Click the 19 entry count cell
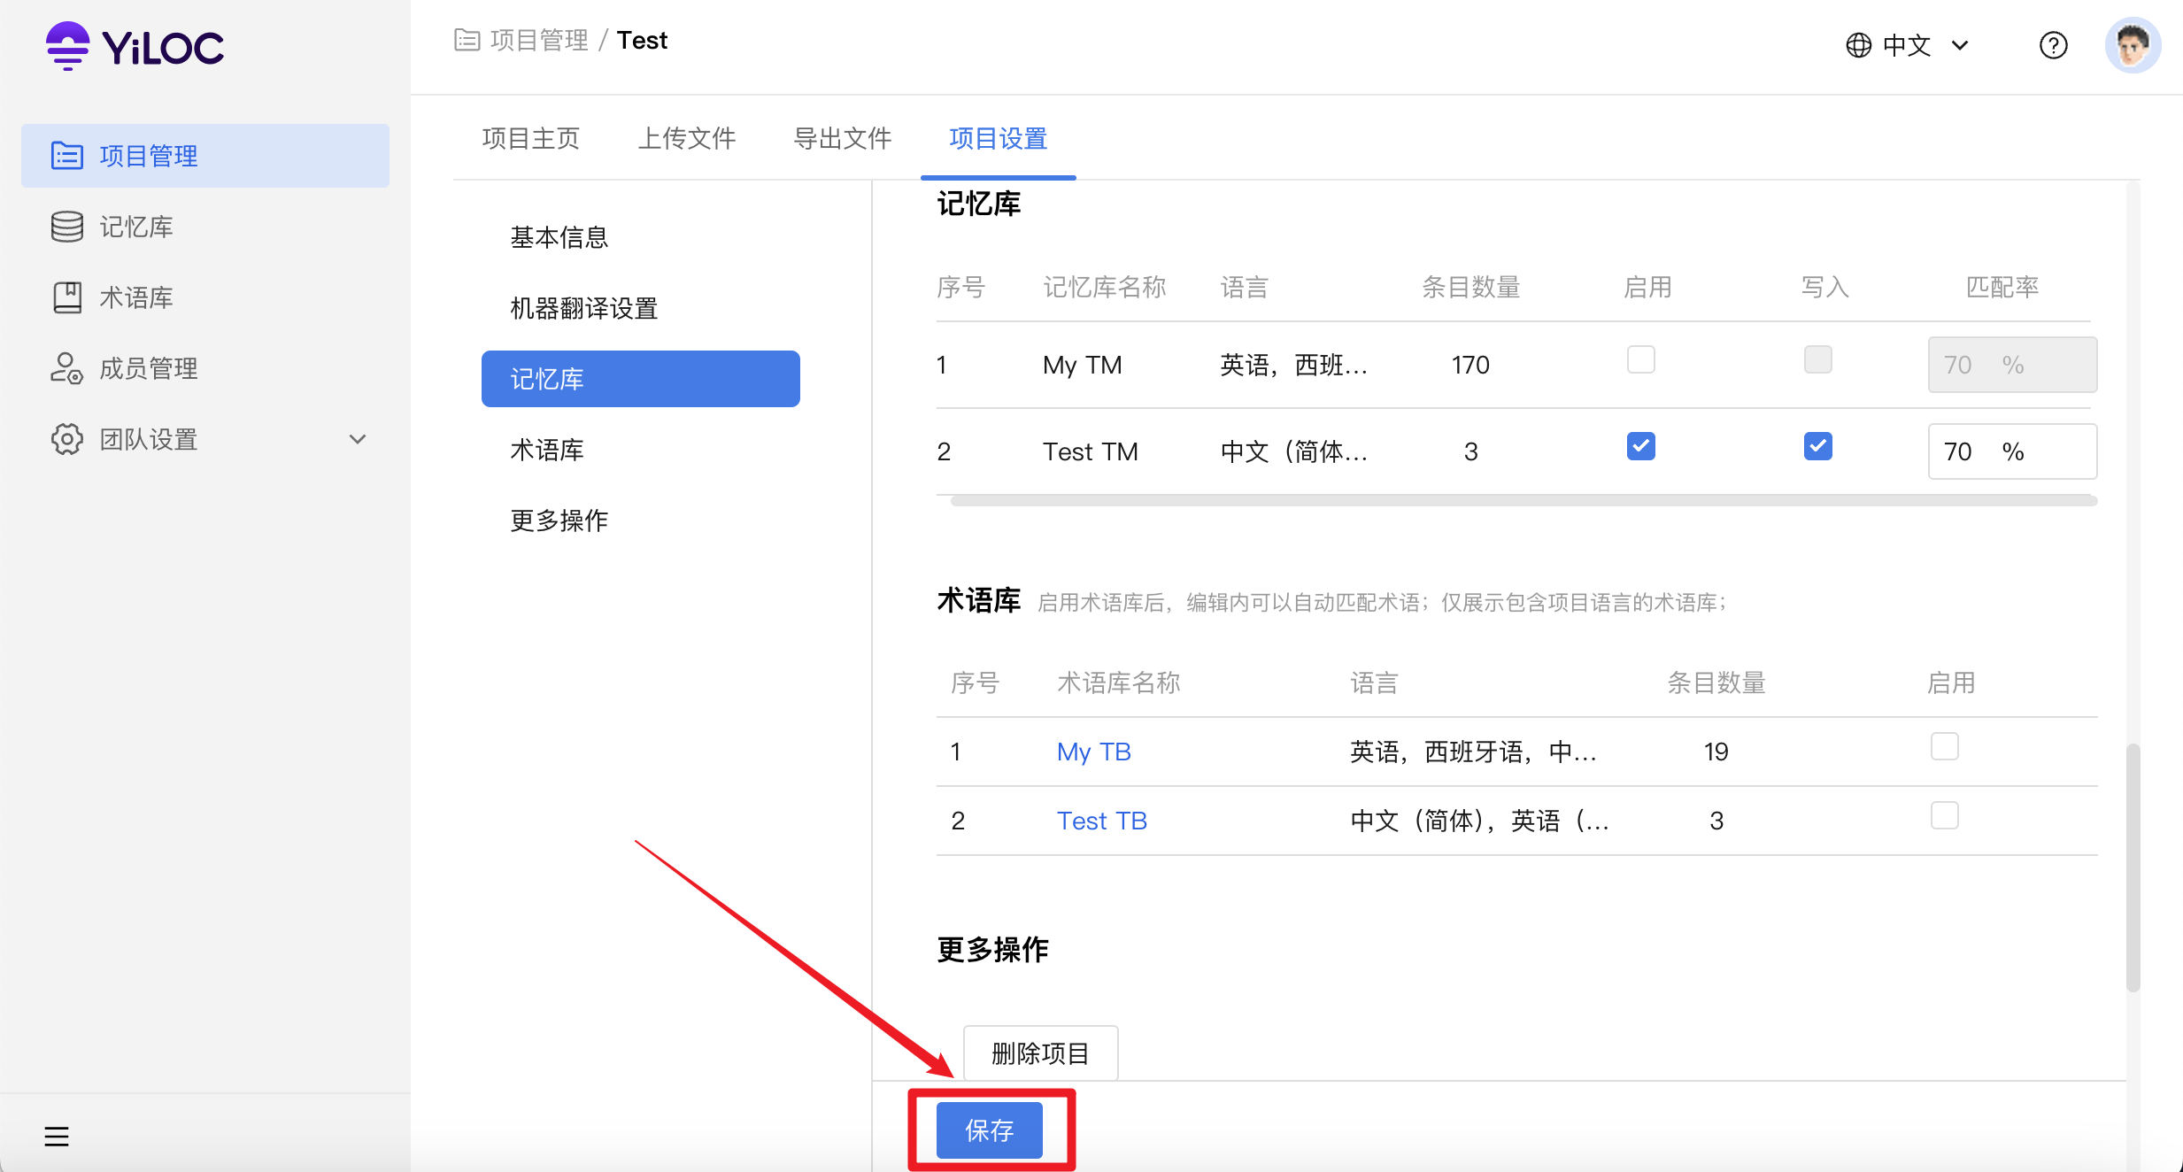This screenshot has width=2183, height=1172. tap(1716, 752)
